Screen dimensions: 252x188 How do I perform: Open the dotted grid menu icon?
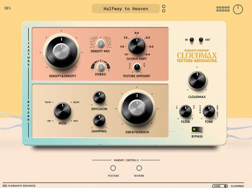(223, 9)
